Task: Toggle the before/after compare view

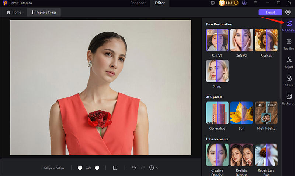Action: click(x=115, y=168)
